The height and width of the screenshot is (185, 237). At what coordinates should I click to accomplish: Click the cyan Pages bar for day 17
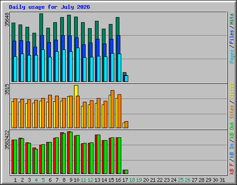[126, 79]
